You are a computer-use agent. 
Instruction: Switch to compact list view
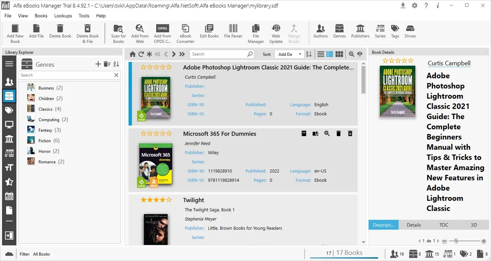(x=321, y=54)
